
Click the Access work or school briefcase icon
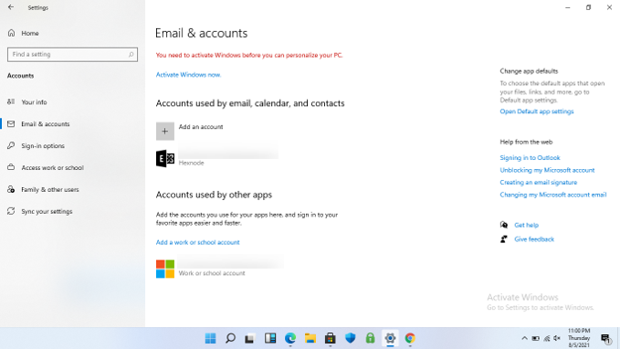tap(11, 167)
